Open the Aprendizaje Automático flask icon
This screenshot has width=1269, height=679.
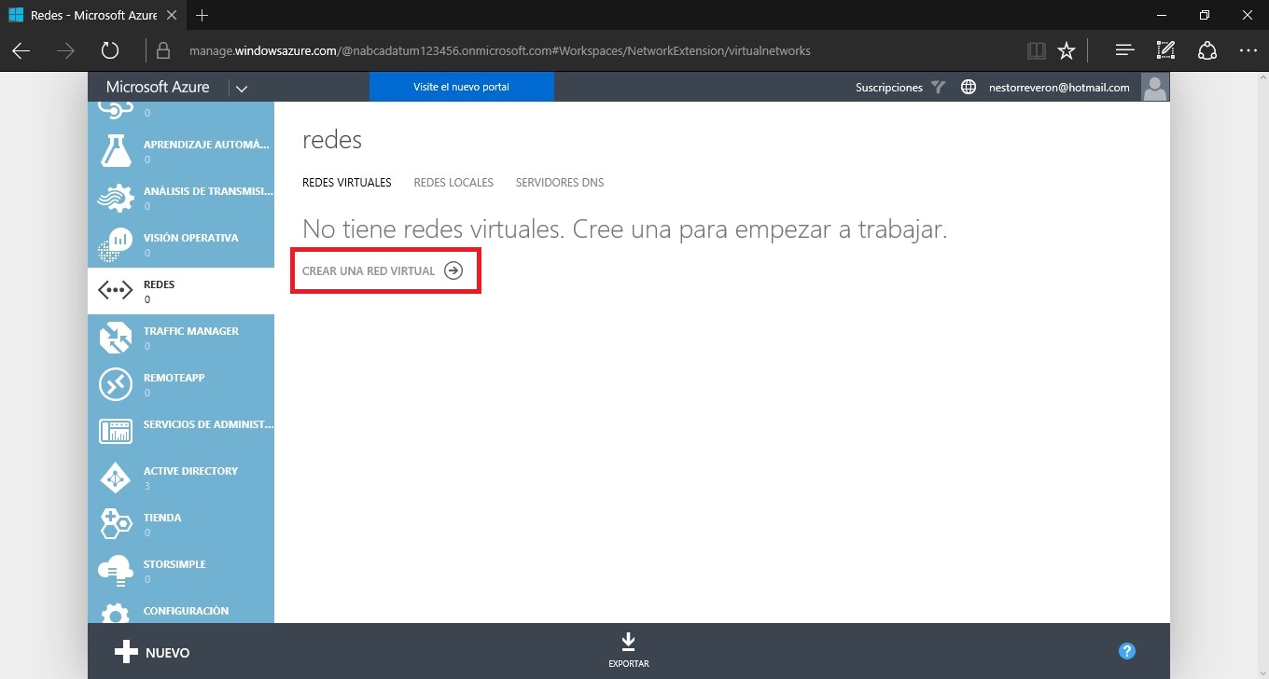(x=116, y=151)
